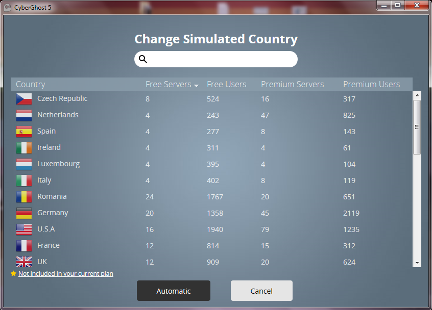Screen dimensions: 432x310
Task: Click Czech Republic premium users value 317
Action: [x=349, y=99]
